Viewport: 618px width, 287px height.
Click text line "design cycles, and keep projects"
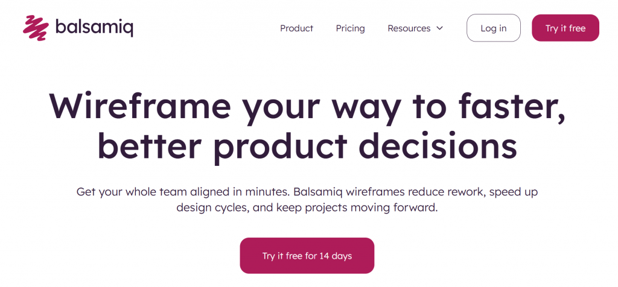pyautogui.click(x=307, y=208)
